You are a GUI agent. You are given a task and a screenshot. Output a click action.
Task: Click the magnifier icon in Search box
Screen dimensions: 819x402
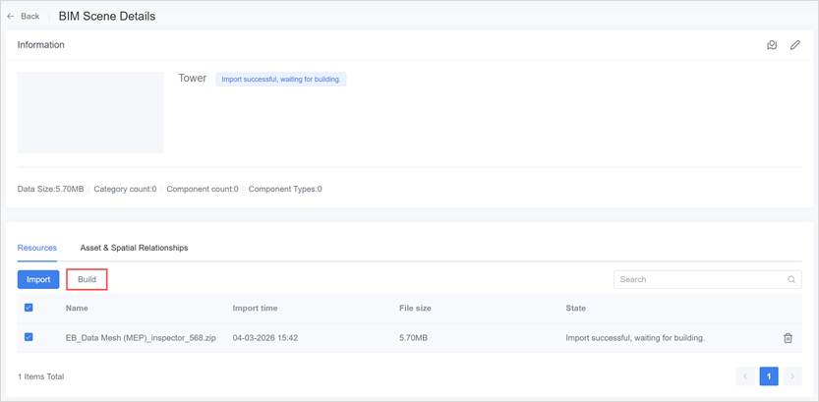791,280
